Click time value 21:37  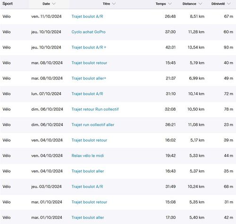[x=171, y=78]
